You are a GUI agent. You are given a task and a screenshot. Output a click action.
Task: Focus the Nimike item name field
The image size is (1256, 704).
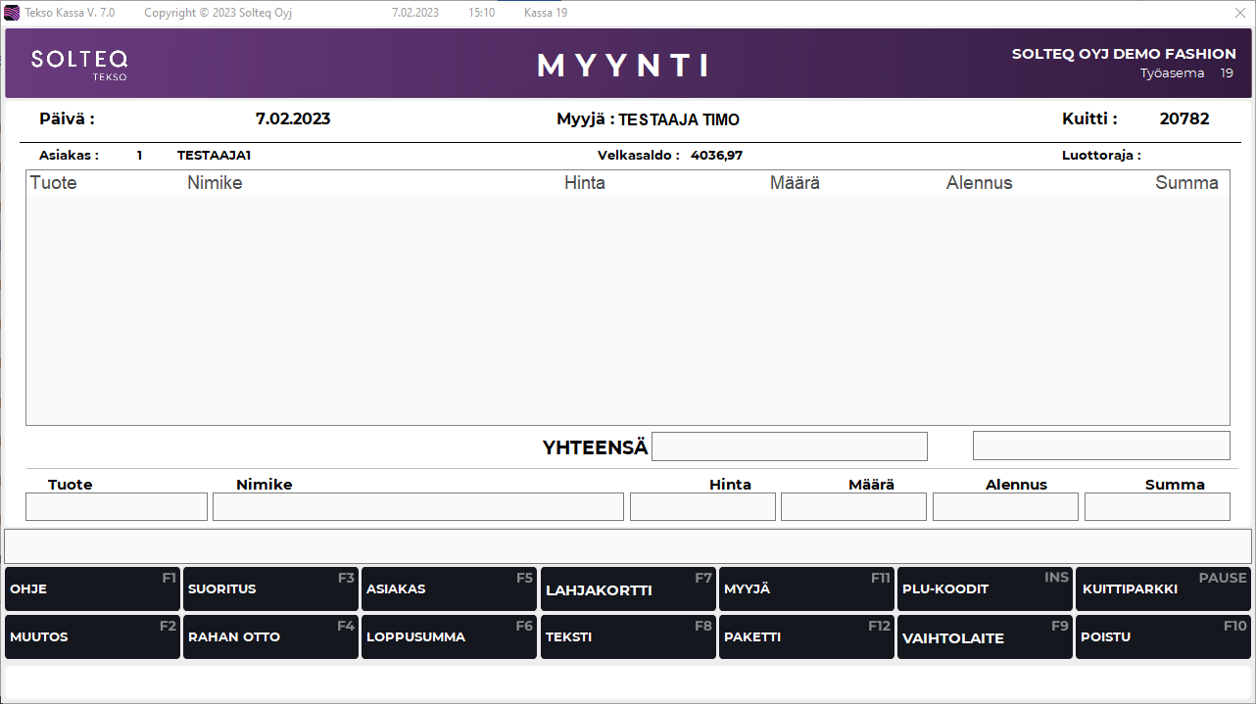(418, 507)
